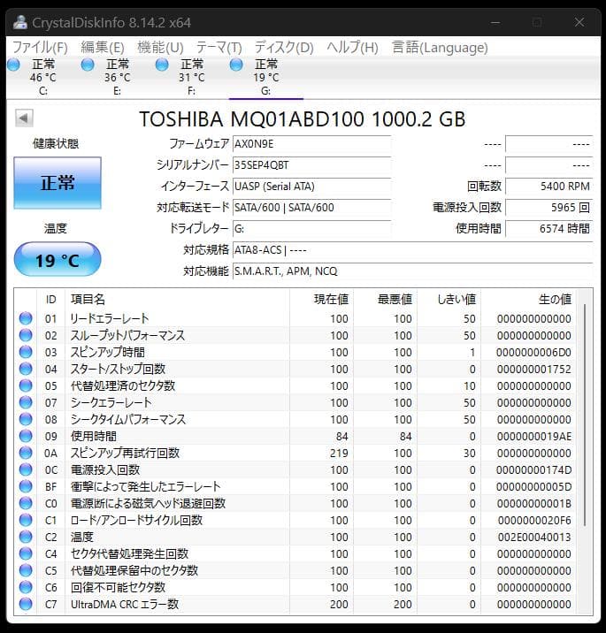Click raw value 0000000006D0 of スピンアップ時間
Viewport: 606px width, 633px height.
(534, 353)
